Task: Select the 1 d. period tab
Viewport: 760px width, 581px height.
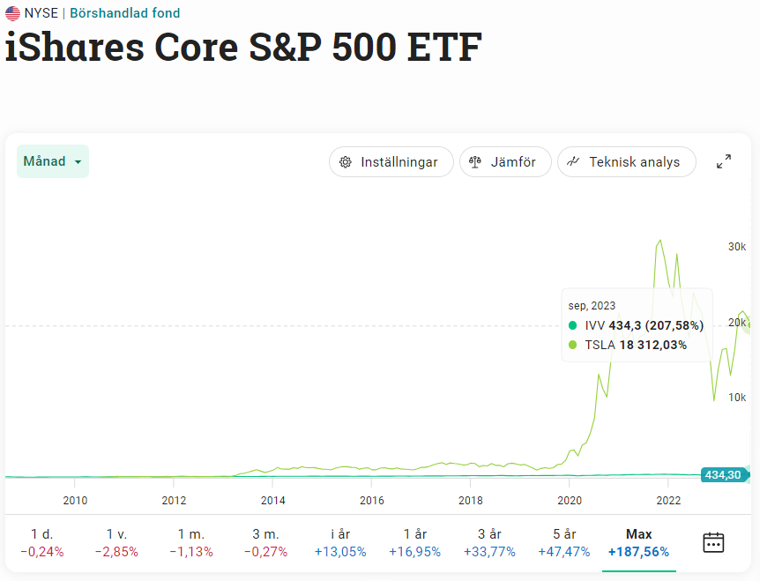Action: coord(41,542)
